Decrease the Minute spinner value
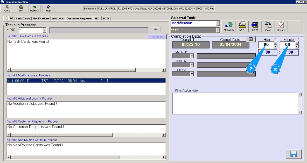Image resolution: width=307 pixels, height=163 pixels. point(297,47)
